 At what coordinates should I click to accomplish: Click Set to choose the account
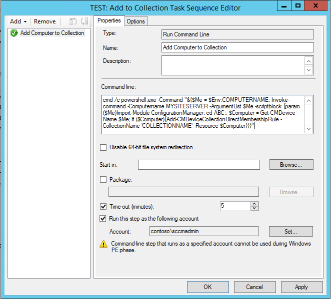click(x=291, y=231)
